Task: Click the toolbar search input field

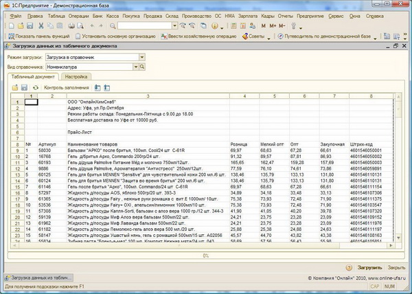Action: pos(144,25)
